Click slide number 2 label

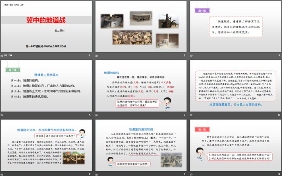pyautogui.click(x=184, y=55)
